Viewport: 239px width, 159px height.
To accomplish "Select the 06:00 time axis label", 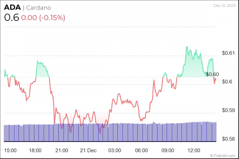I will tap(141, 150).
